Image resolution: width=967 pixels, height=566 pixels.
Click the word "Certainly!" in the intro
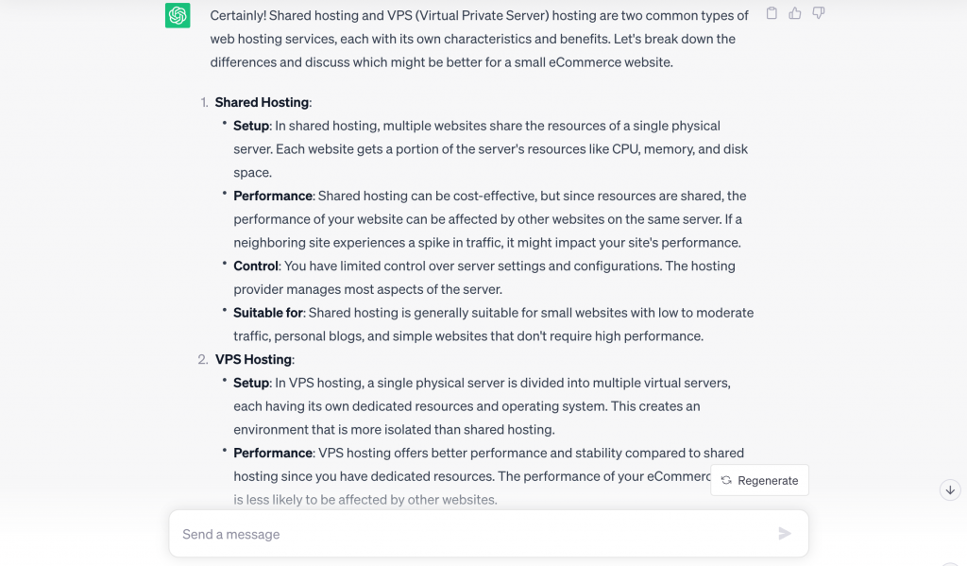(237, 16)
